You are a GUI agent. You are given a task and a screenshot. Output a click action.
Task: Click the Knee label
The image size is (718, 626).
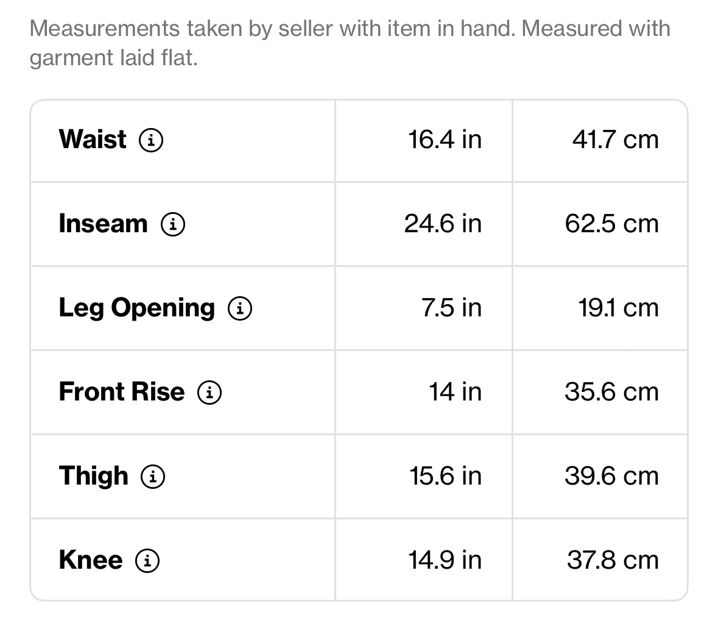[x=91, y=560]
